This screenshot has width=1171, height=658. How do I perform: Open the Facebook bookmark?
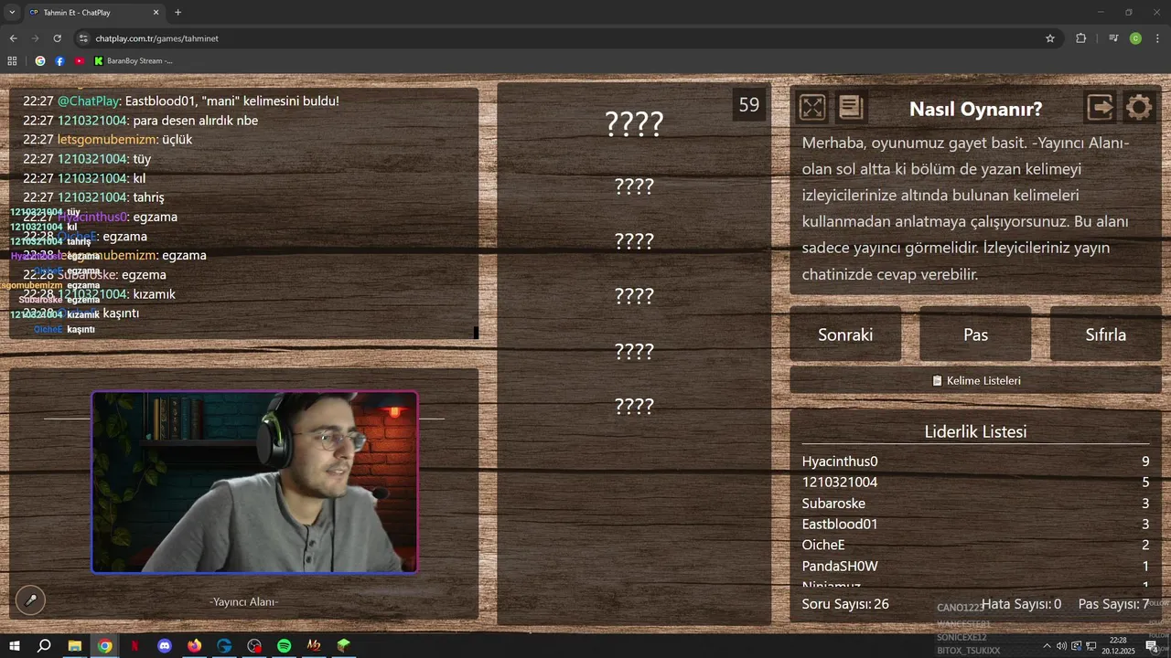tap(59, 61)
